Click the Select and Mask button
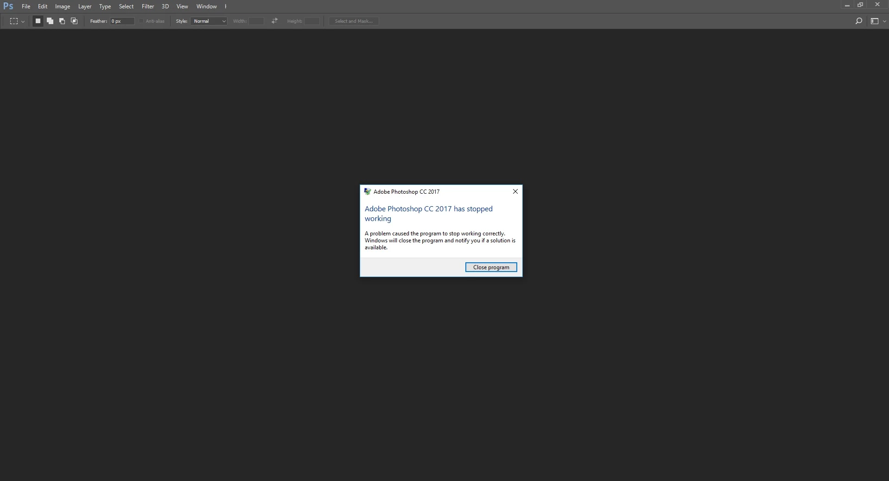The image size is (889, 481). (354, 21)
